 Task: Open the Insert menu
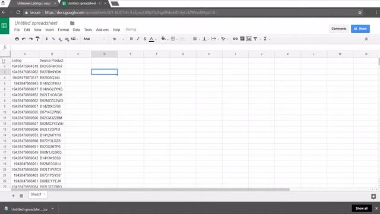tap(49, 30)
